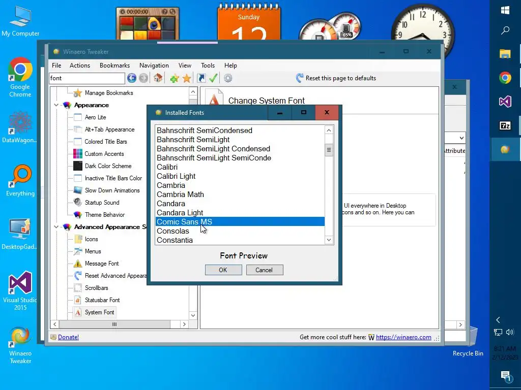Screen dimensions: 521x390
Task: Open Windows Start button on sidebar
Action: click(x=505, y=10)
